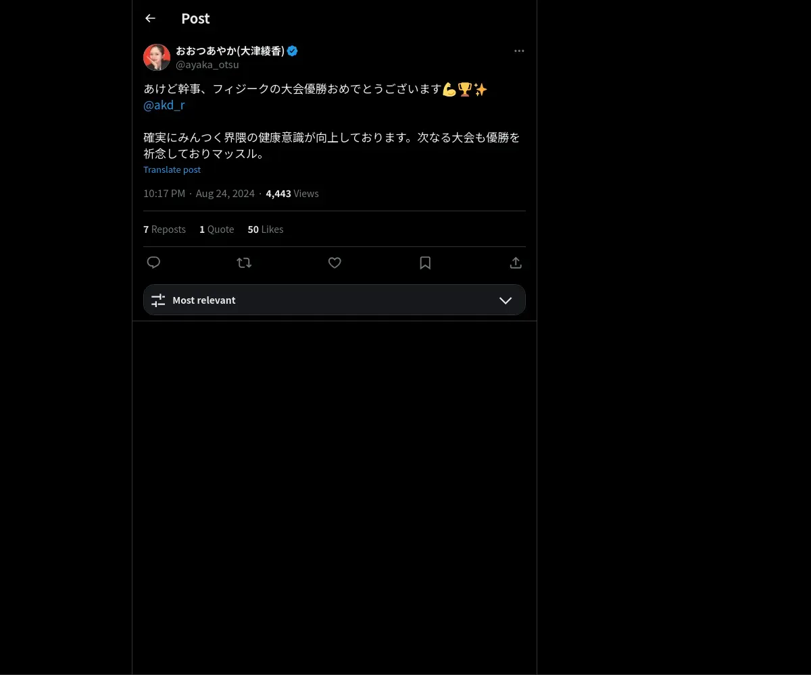Open the share upload icon
Image resolution: width=811 pixels, height=675 pixels.
pyautogui.click(x=516, y=263)
